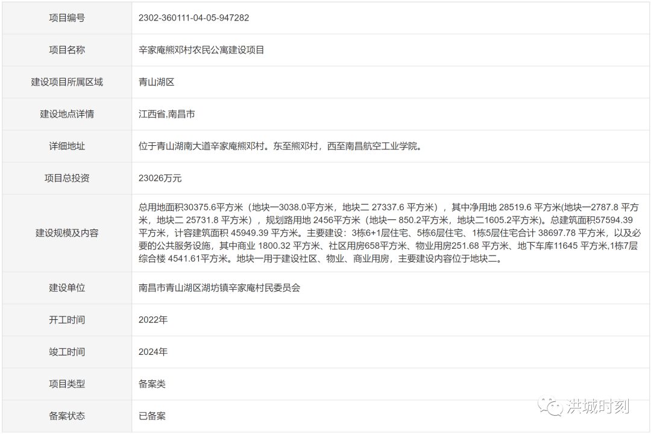Click the 青山湖区 region value
This screenshot has width=651, height=435.
[154, 82]
